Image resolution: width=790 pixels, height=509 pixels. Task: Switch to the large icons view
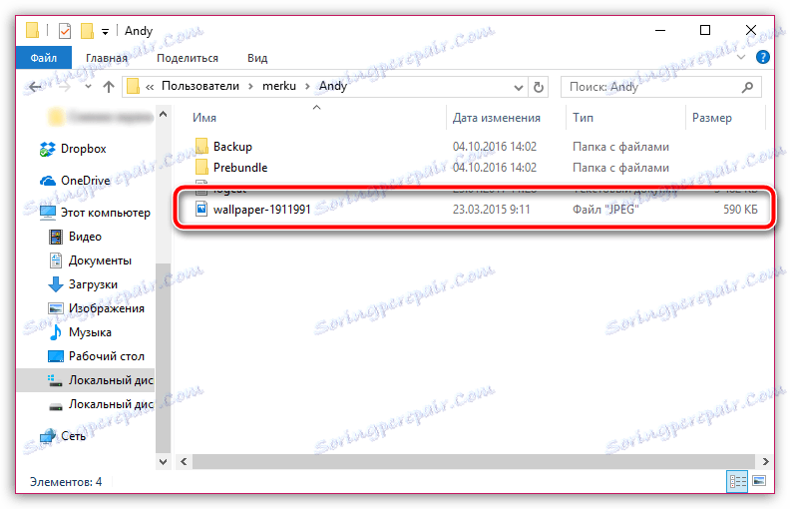tap(759, 481)
